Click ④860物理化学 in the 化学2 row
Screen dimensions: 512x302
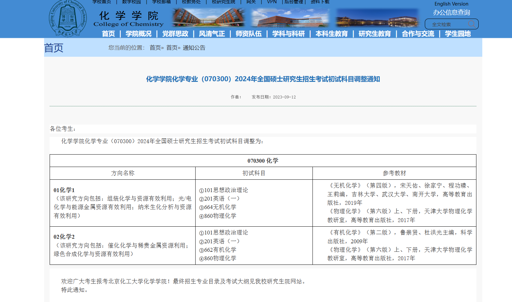click(218, 258)
